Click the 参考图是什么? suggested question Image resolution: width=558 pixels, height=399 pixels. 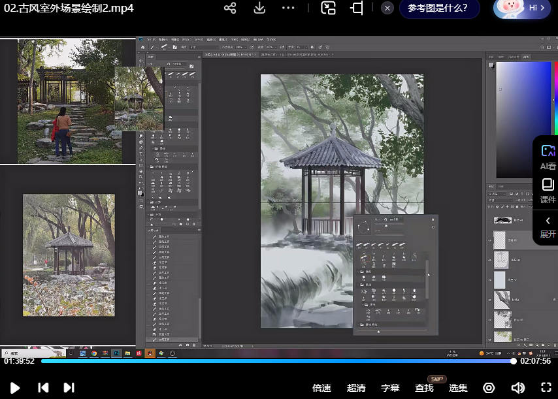click(438, 8)
